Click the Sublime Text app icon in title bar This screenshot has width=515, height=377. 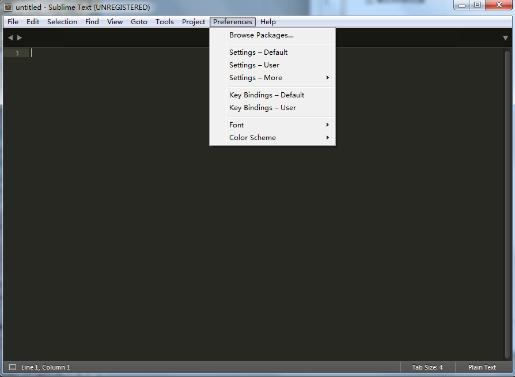8,7
